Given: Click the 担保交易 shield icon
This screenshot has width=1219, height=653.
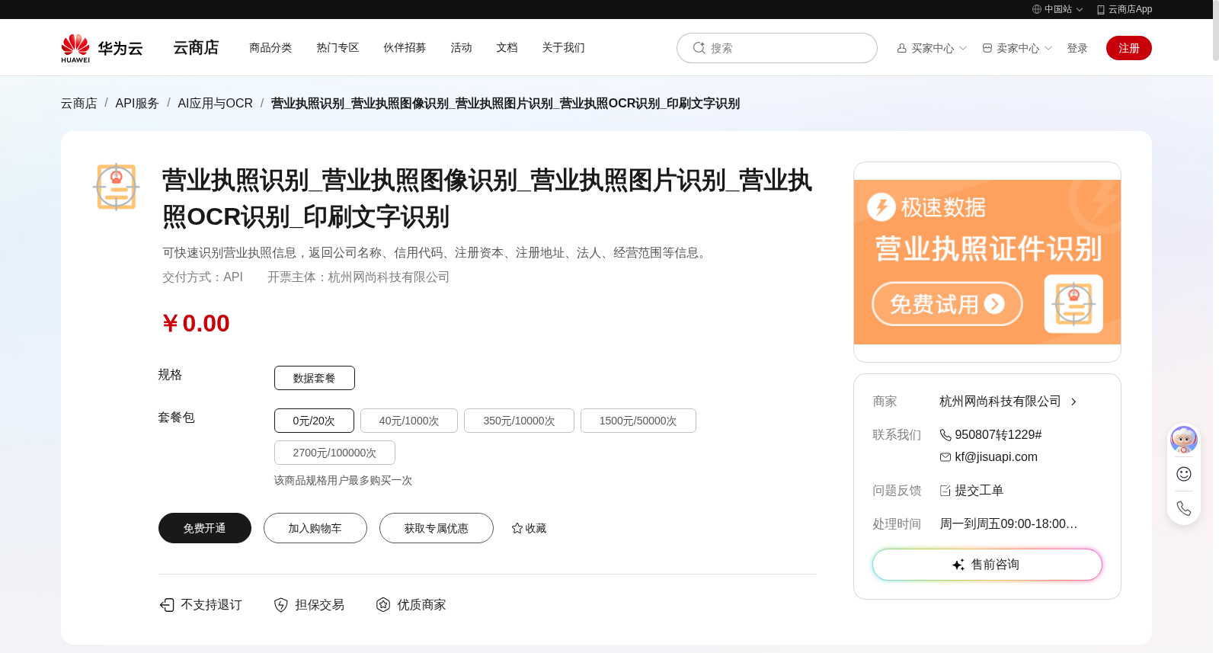Looking at the screenshot, I should (x=281, y=605).
